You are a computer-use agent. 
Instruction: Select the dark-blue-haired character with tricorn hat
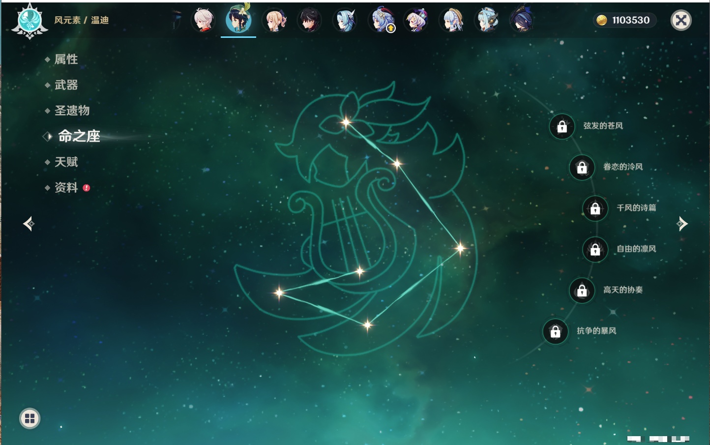522,20
